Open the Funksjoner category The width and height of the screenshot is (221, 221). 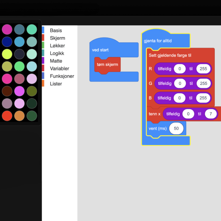62,76
